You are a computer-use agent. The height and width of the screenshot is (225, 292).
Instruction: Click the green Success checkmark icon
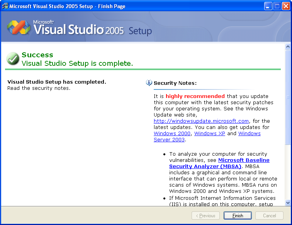click(x=13, y=59)
